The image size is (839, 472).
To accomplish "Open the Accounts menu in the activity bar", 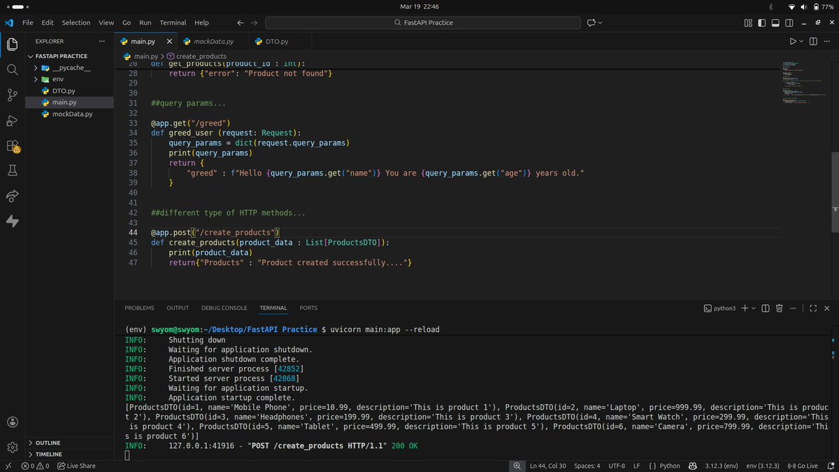I will point(12,422).
